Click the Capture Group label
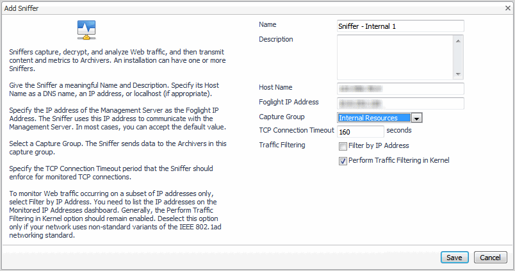Image resolution: width=515 pixels, height=271 pixels. 282,117
